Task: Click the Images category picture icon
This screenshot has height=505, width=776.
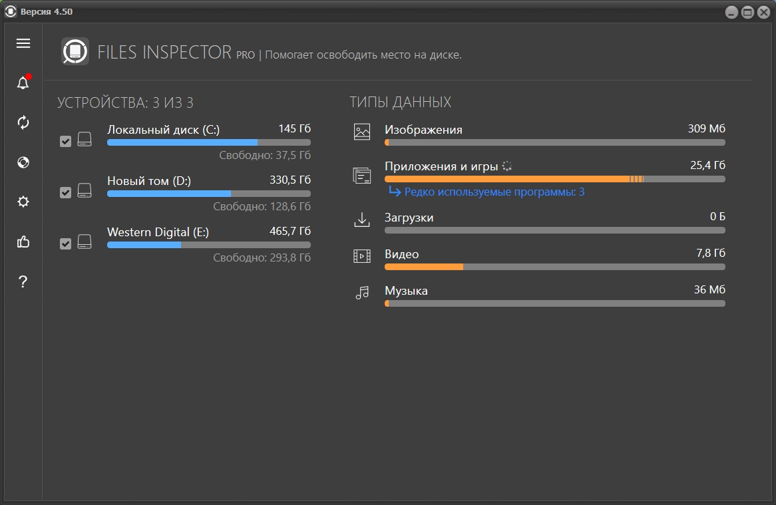Action: point(362,132)
